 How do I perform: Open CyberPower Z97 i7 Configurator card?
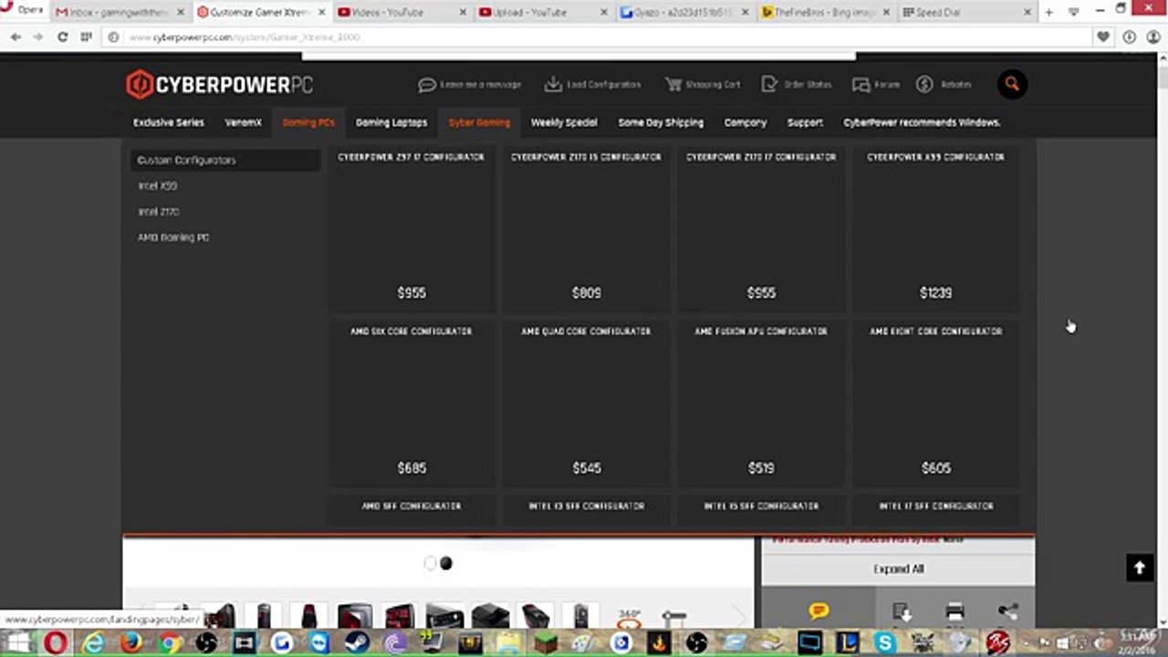pos(412,228)
